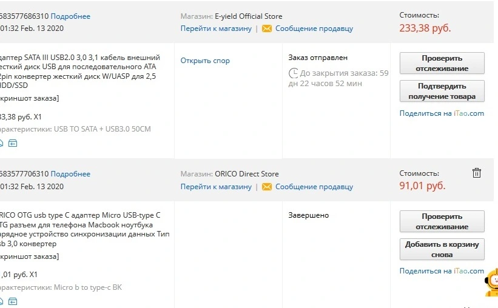This screenshot has width=498, height=308.
Task: Open details for order 583577706310
Action: tap(70, 174)
